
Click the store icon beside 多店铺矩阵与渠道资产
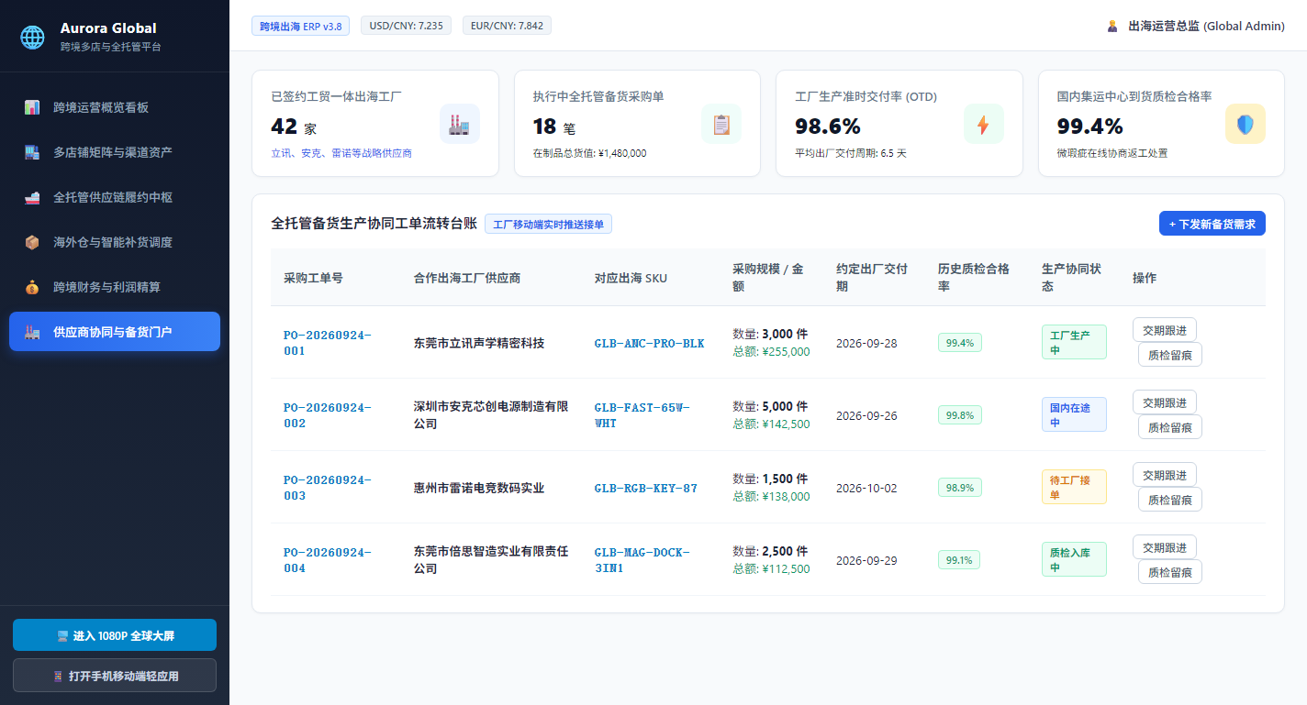(32, 152)
